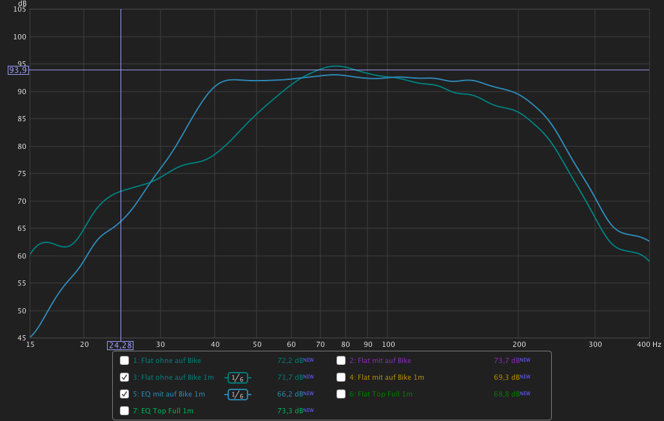Screen dimensions: 664x421
Task: Click the NEW badge next to 72,2 dB
Action: click(309, 360)
